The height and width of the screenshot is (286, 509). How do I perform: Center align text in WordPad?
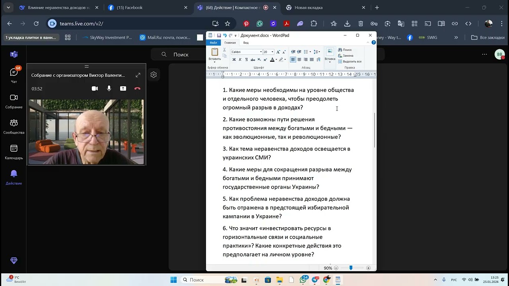coord(299,60)
